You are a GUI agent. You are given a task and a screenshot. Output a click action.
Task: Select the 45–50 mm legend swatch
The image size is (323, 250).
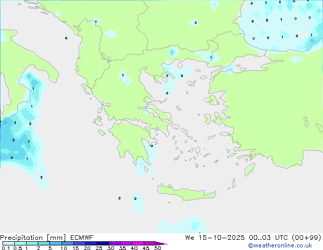pyautogui.click(x=150, y=243)
